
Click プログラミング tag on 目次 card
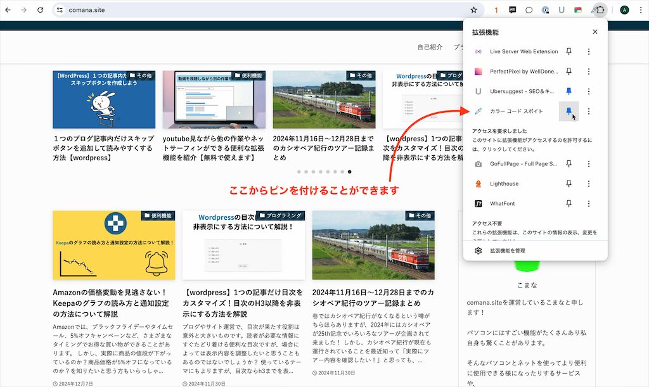[281, 215]
